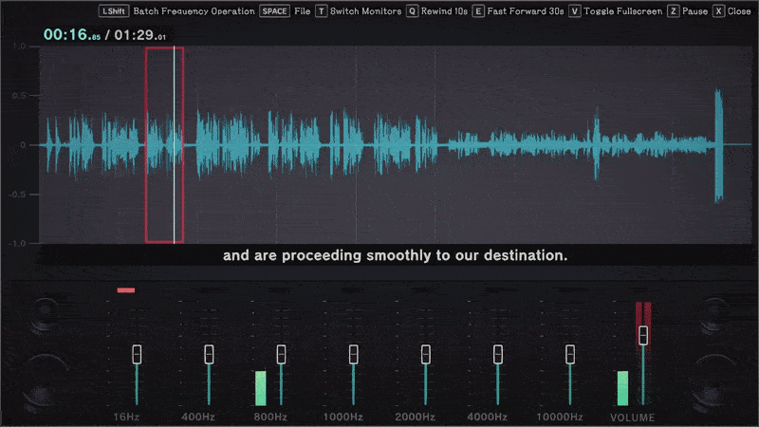759x427 pixels.
Task: Click the 4000Hz slider handle
Action: tap(498, 354)
